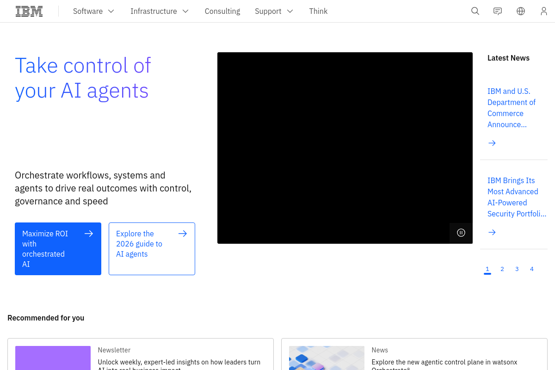
Task: Click Explore the 2026 guide to AI agents
Action: tap(152, 249)
